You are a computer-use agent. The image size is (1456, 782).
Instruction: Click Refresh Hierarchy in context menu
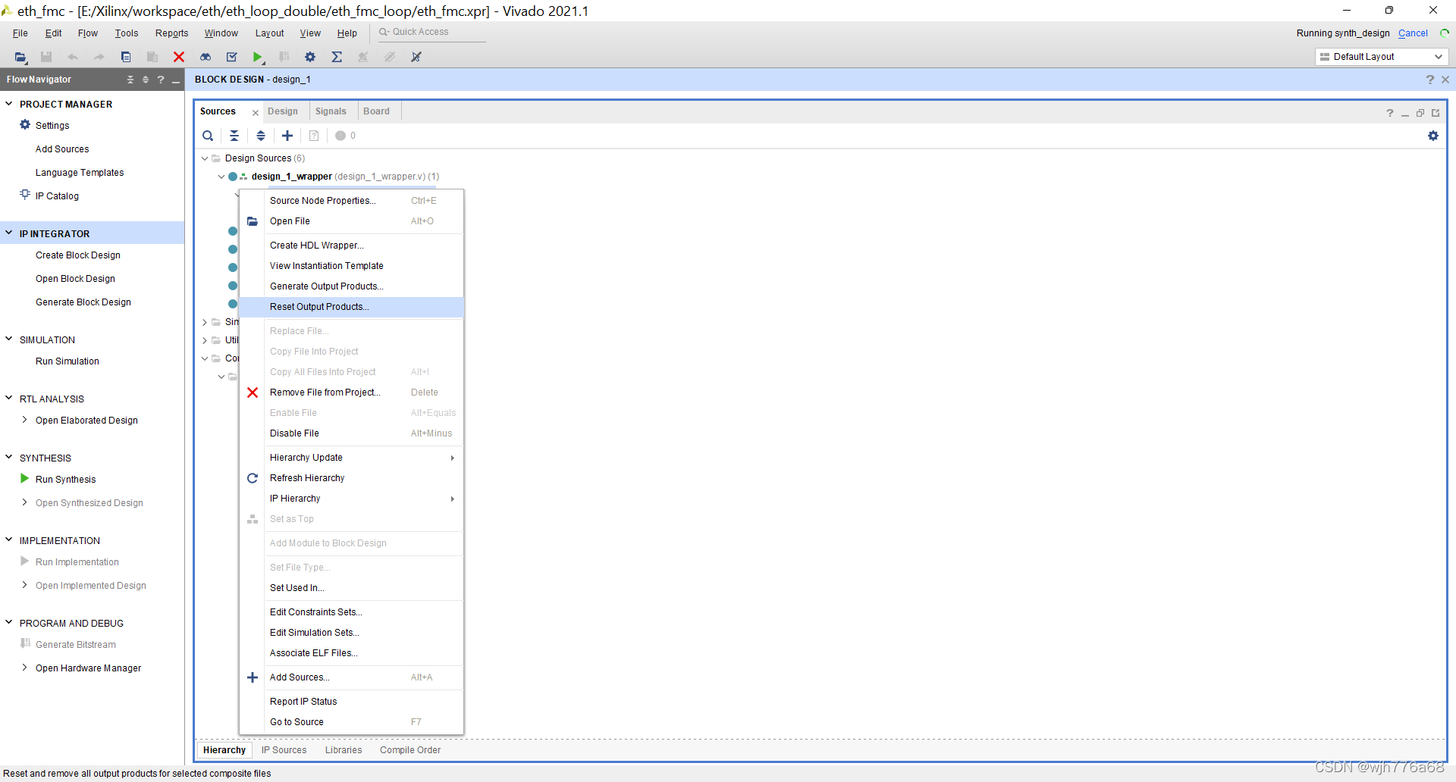tap(351, 478)
